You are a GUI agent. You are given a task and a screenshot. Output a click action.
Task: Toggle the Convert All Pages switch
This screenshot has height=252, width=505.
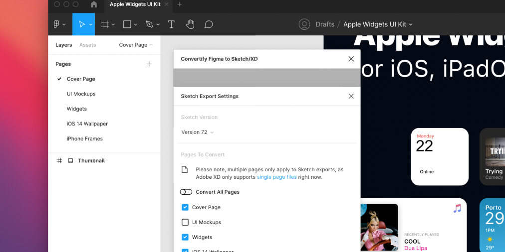pyautogui.click(x=186, y=192)
